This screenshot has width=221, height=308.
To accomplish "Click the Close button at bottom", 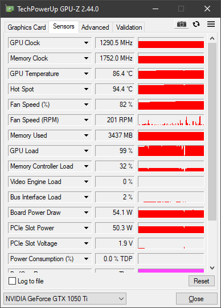I will [x=197, y=299].
